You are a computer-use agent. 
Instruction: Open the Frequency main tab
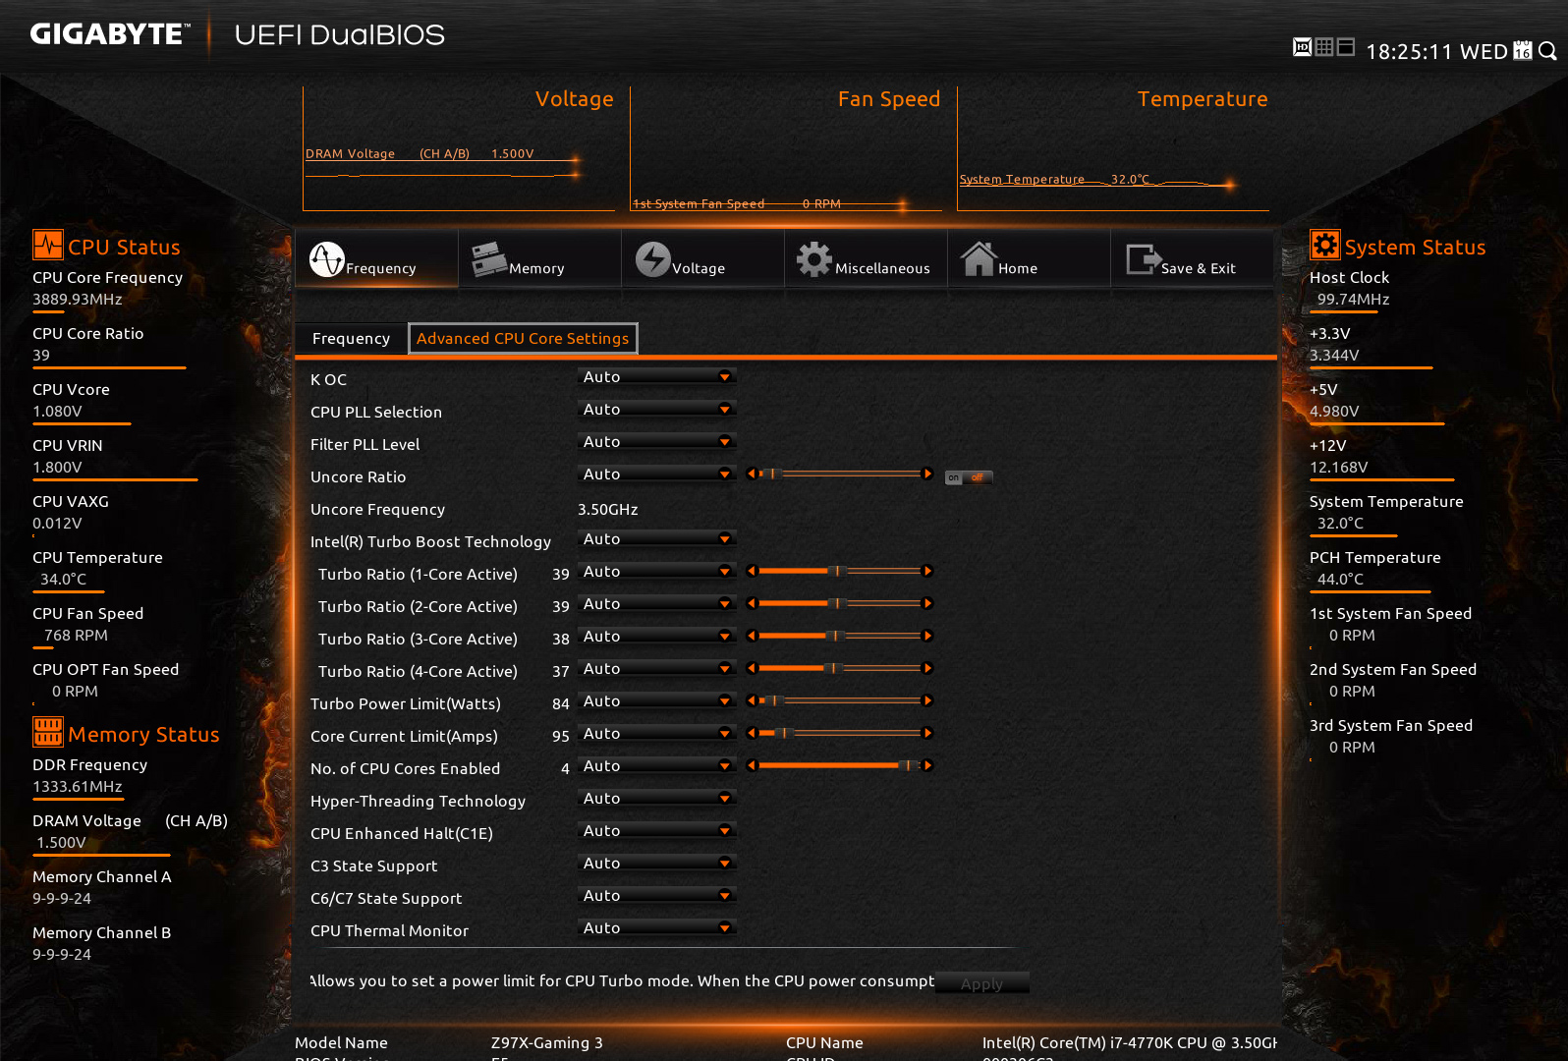pyautogui.click(x=376, y=258)
